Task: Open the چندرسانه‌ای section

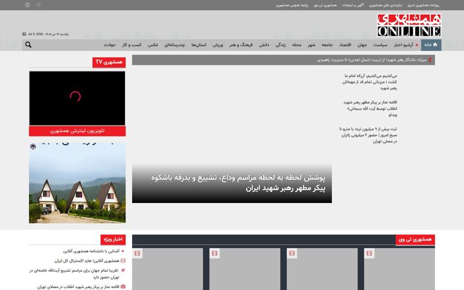Action: (175, 45)
